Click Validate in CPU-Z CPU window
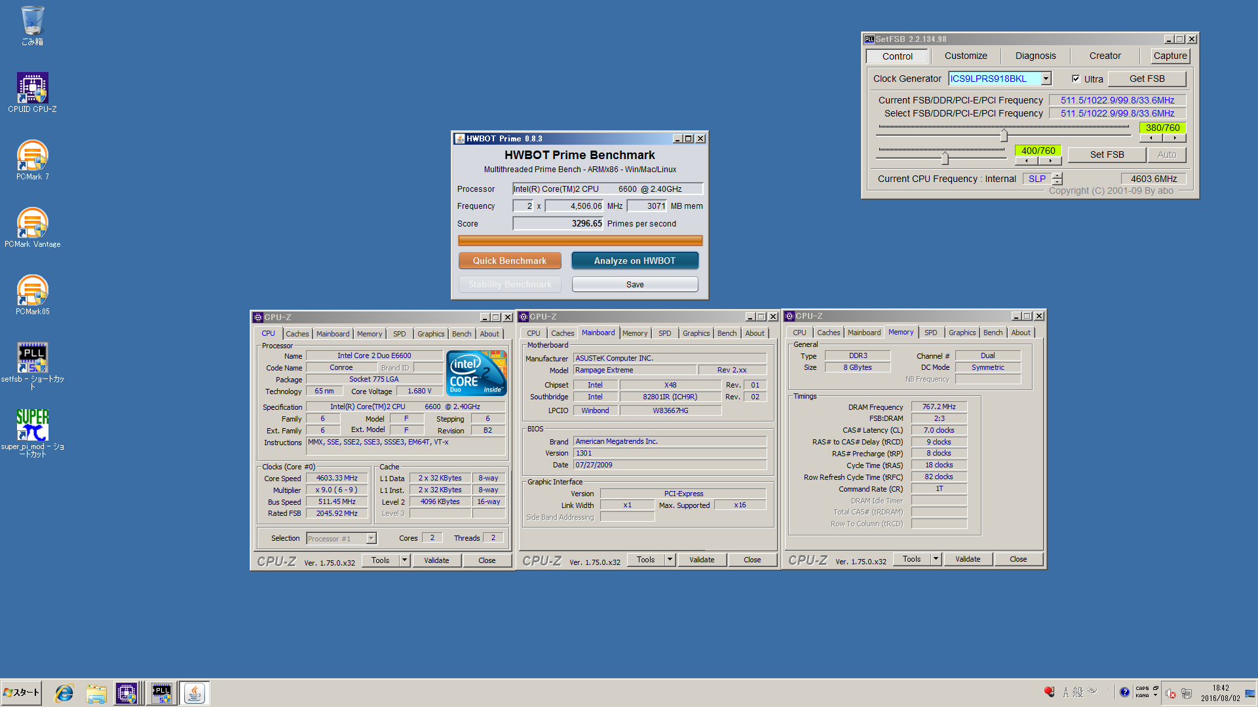The height and width of the screenshot is (707, 1258). point(436,560)
